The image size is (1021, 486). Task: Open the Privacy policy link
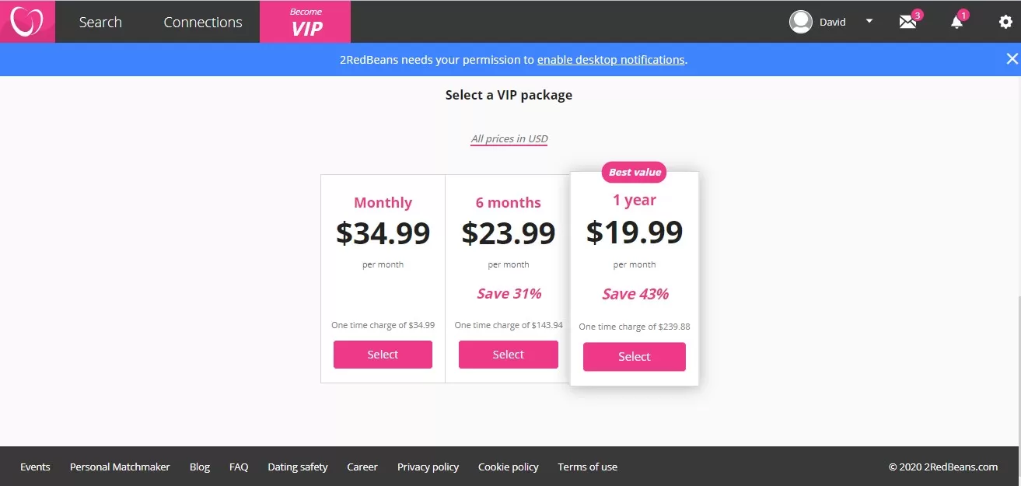click(x=428, y=467)
